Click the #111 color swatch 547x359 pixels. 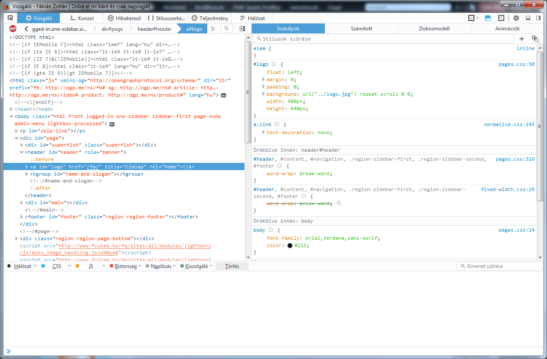290,245
